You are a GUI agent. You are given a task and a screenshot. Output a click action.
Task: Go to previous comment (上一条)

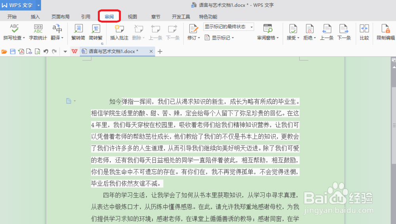[x=155, y=32]
